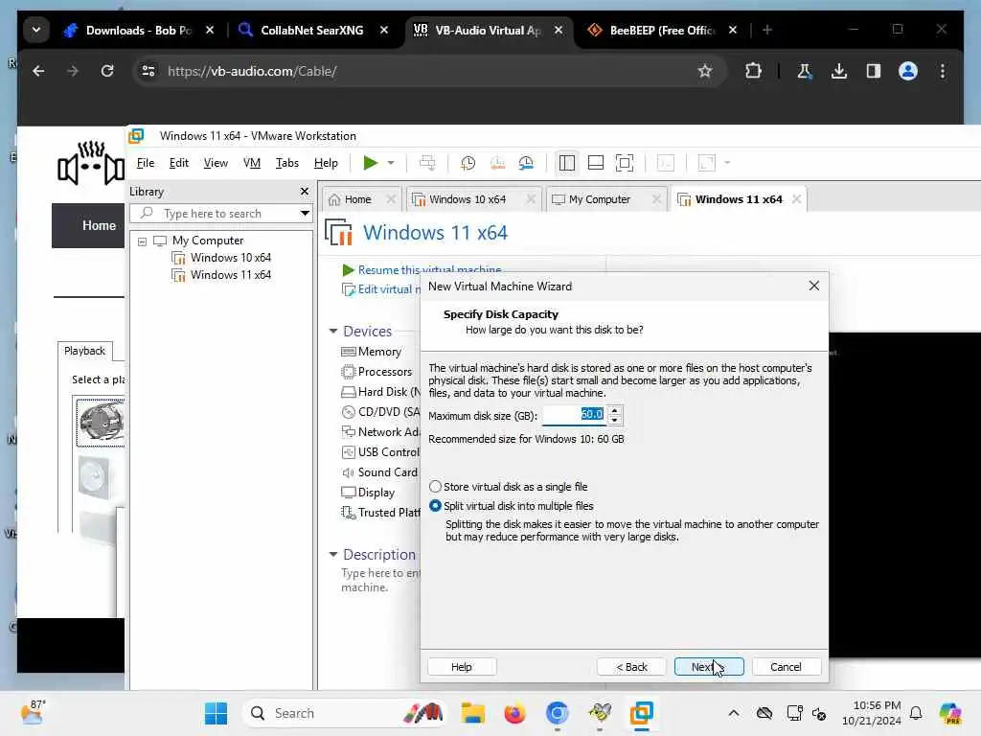Click the Back button in wizard
Viewport: 981px width, 736px height.
pyautogui.click(x=631, y=667)
